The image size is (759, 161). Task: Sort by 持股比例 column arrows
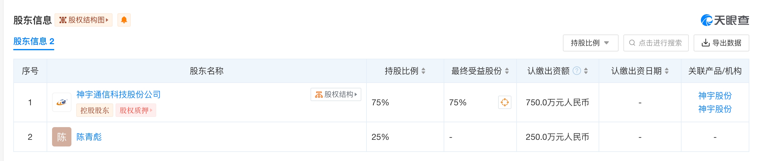423,71
